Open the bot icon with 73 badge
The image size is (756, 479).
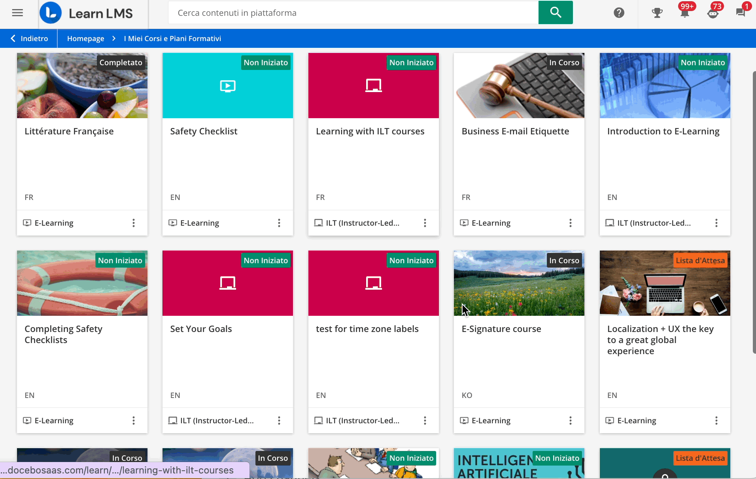point(713,13)
